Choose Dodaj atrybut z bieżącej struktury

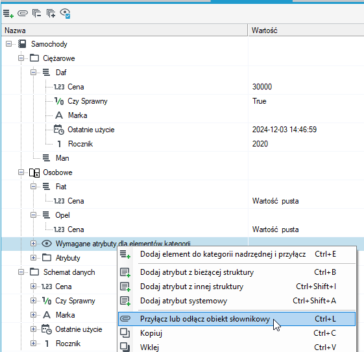[x=237, y=272]
